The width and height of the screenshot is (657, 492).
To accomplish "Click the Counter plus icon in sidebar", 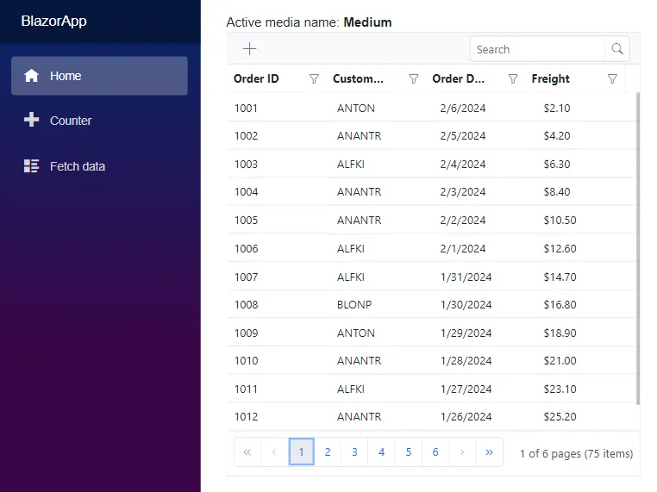I will [31, 120].
